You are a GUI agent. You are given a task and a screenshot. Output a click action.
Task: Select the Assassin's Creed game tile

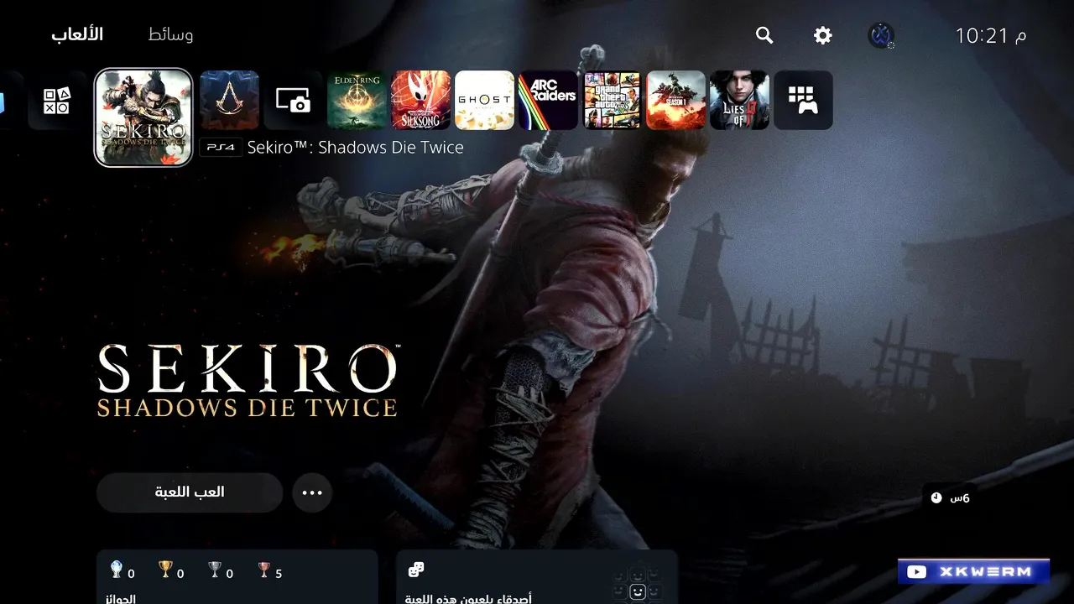point(229,100)
